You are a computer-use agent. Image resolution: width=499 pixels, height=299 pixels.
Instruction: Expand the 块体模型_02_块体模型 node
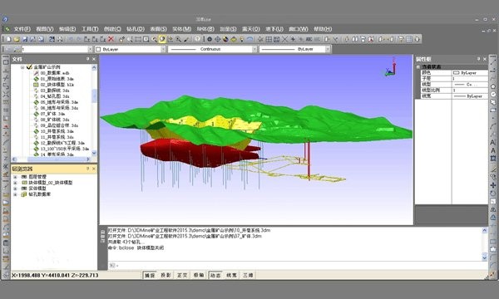coord(15,183)
